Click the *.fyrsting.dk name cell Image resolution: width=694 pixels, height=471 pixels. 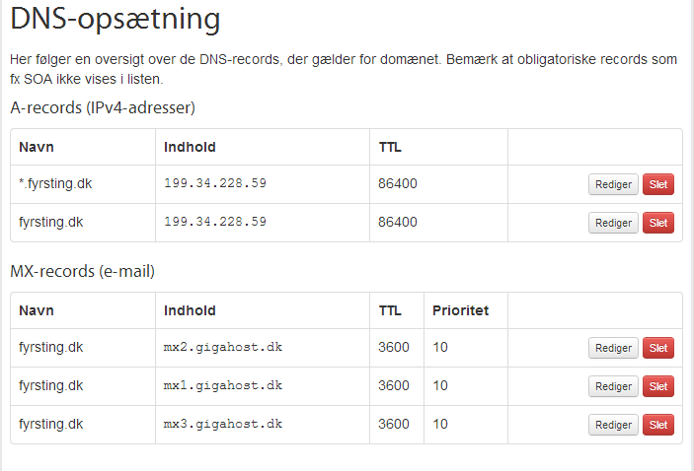[55, 183]
